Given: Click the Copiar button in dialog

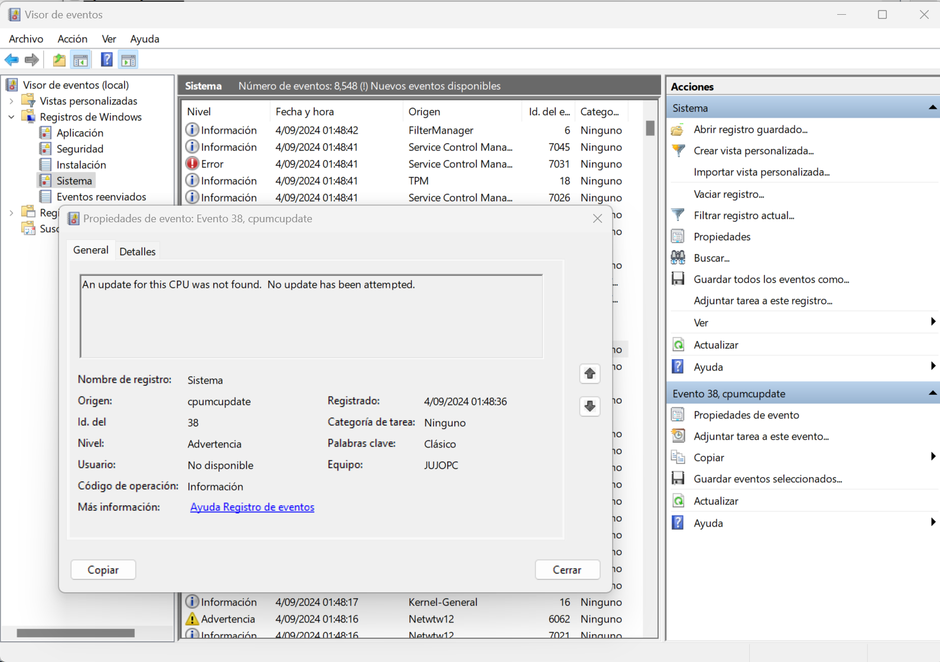Looking at the screenshot, I should coord(103,570).
